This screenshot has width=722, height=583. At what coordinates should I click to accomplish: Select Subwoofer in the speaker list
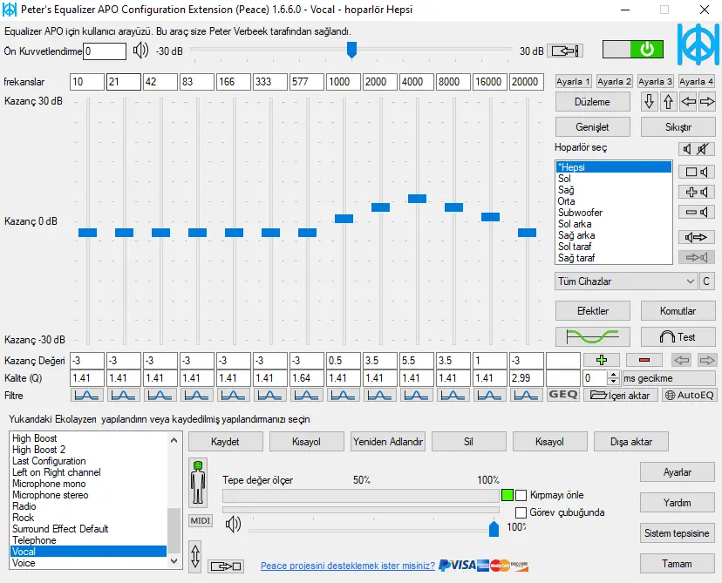[613, 213]
